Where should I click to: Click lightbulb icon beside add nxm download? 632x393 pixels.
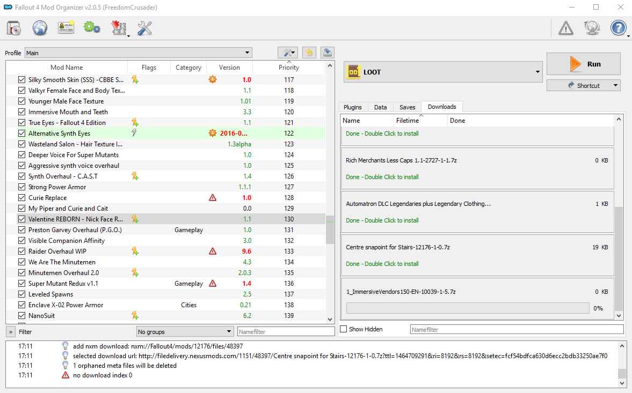(x=66, y=345)
